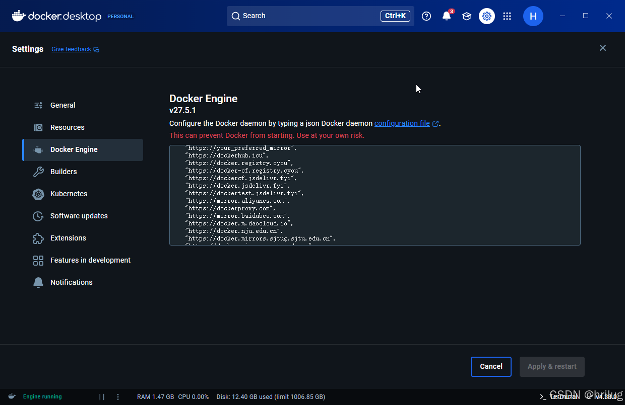
Task: Click the line "https://docker.mirrors.sjtug.sjtu.edu.cn"
Action: coord(260,238)
